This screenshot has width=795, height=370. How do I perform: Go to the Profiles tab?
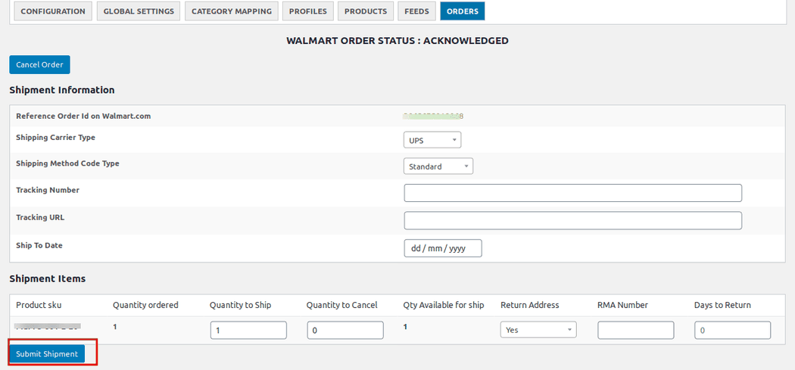pyautogui.click(x=307, y=11)
